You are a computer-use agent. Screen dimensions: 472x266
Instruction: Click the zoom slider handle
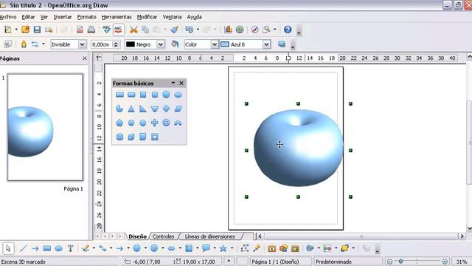tap(401, 262)
